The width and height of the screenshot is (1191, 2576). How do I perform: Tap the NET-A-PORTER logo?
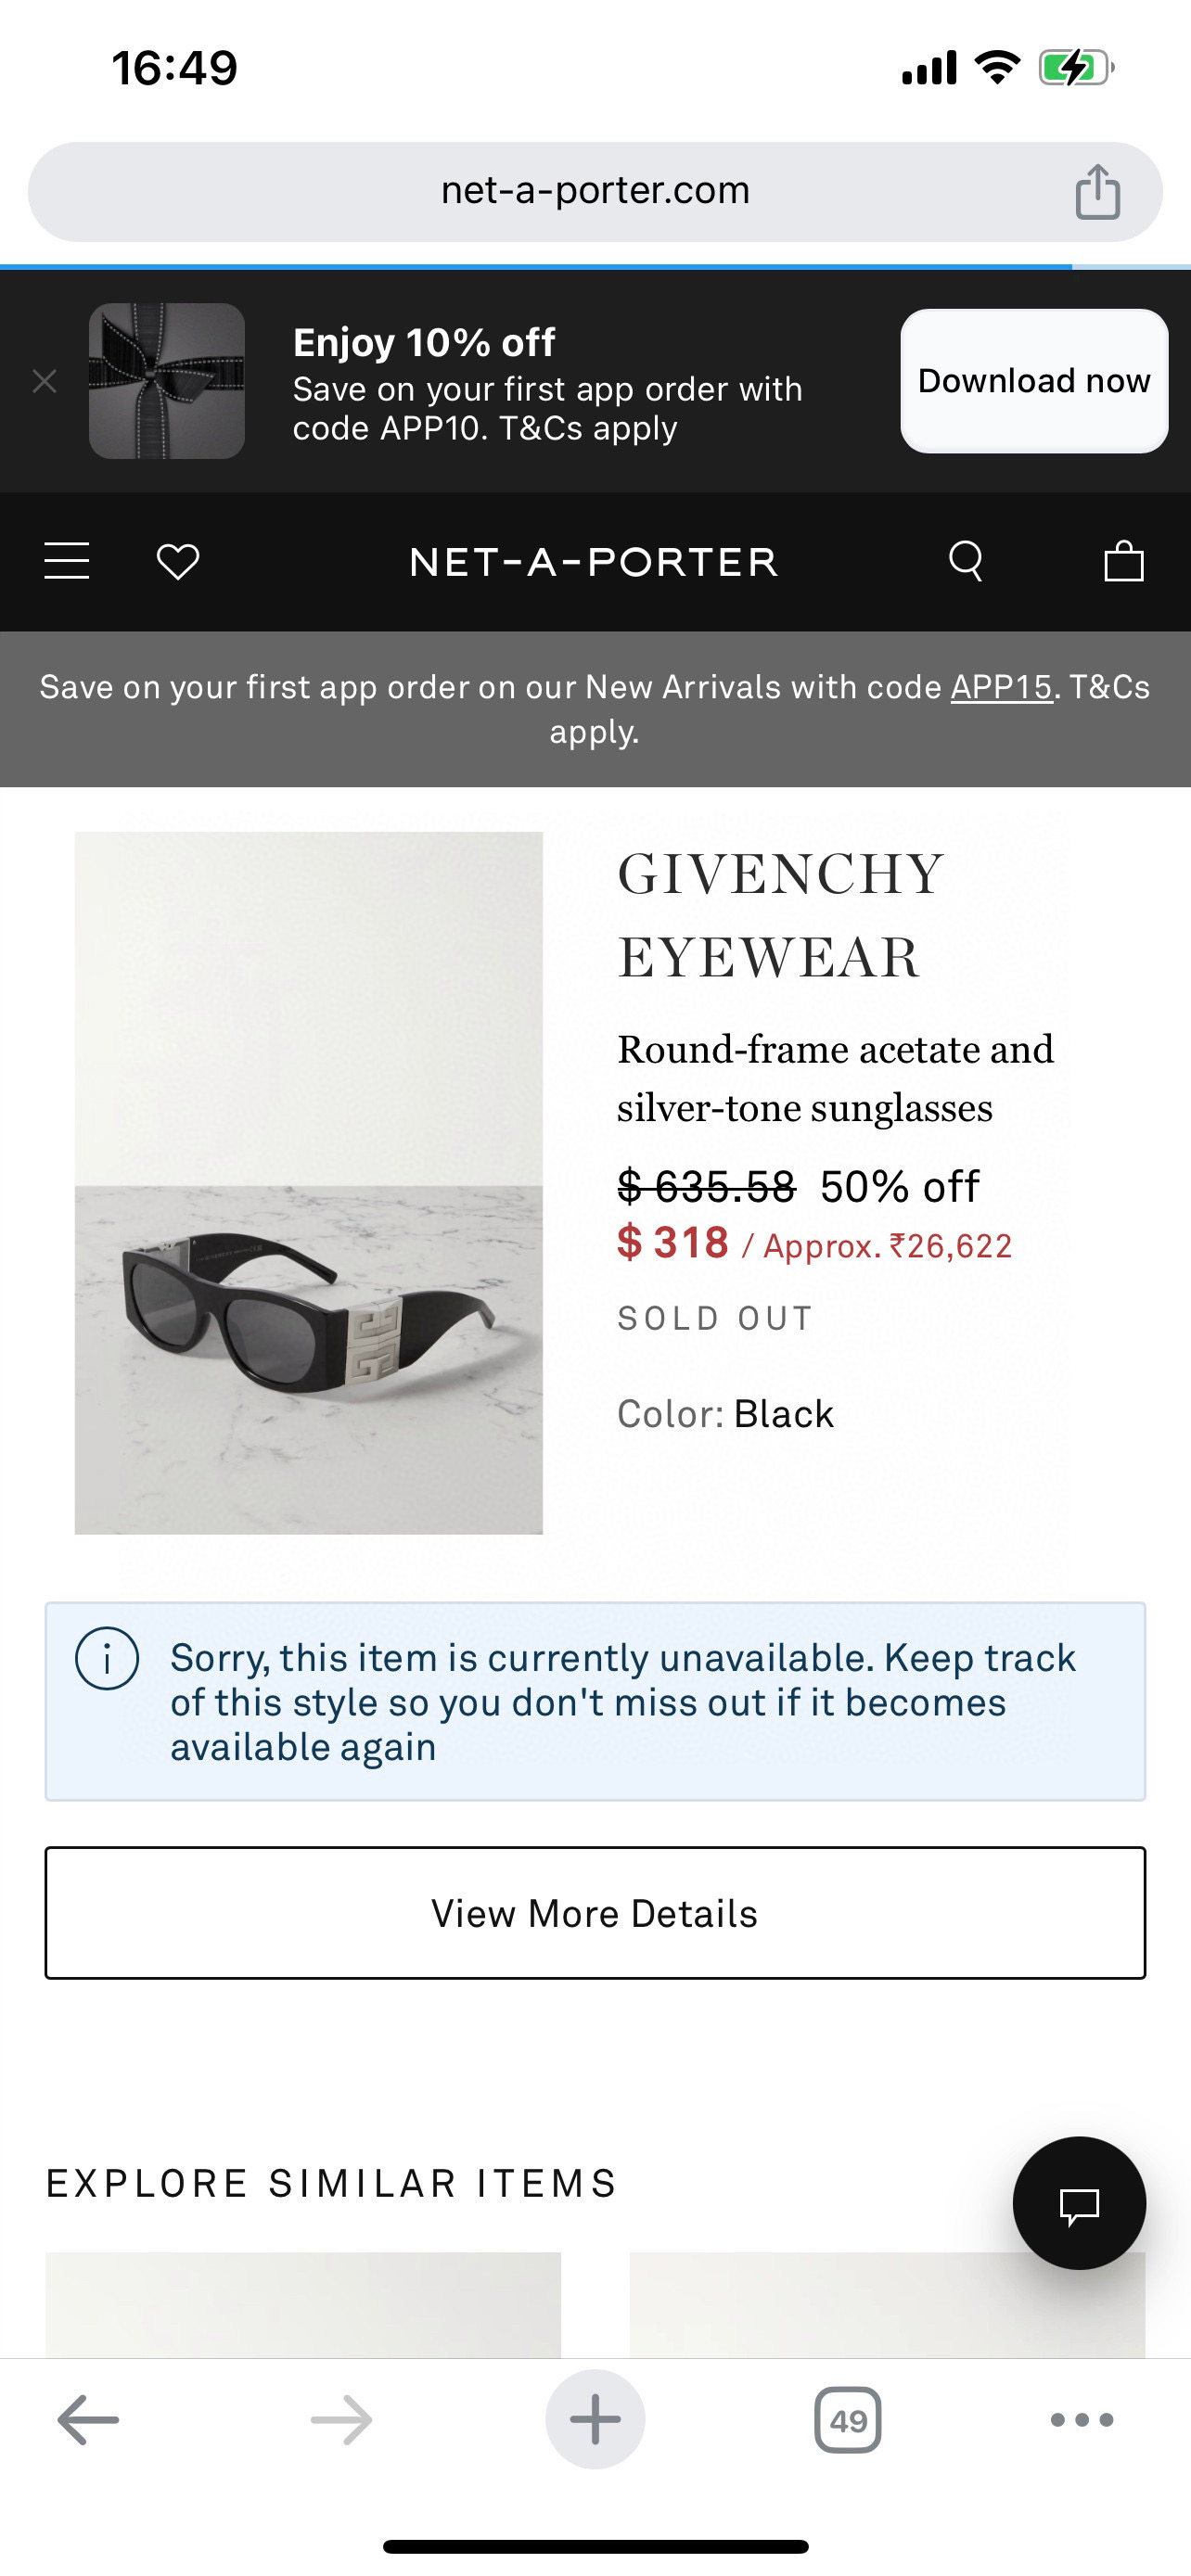tap(595, 562)
